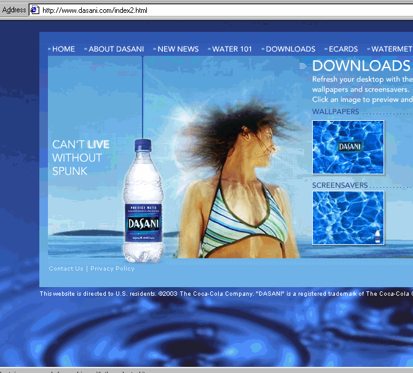Click the "CAN'T LIVE WITHOUT SPUNK" slogan text
This screenshot has width=413, height=373.
click(81, 158)
